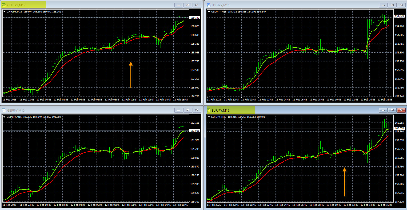
Task: Click the GBPJPY window title bar chart icon
Action: (4, 110)
